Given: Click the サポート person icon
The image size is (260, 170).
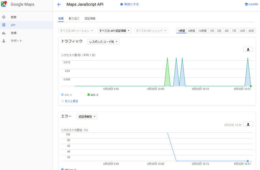Looking at the screenshot, I should tap(4, 41).
